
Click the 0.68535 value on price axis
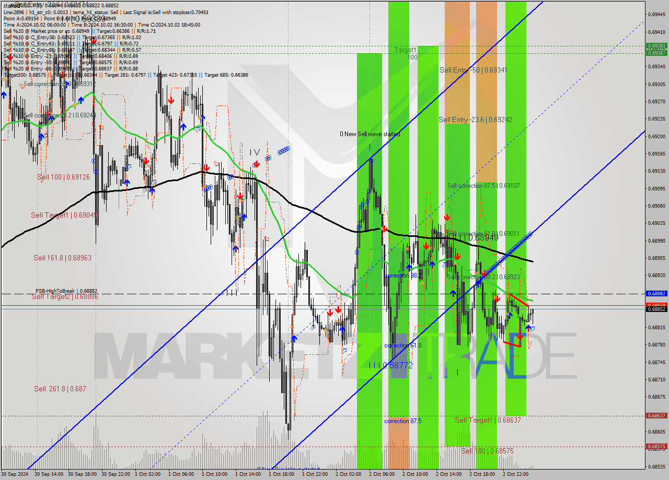pos(656,466)
